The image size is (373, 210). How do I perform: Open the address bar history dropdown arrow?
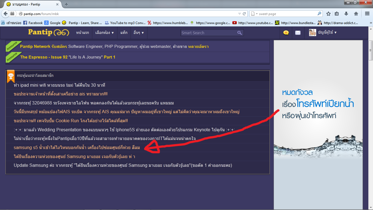(x=239, y=14)
